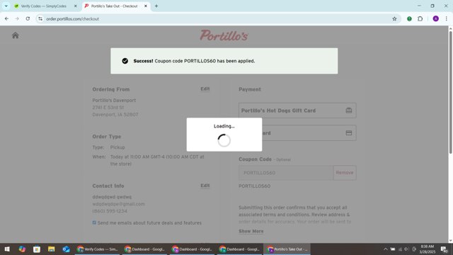
Task: Open the Extensions puzzle icon
Action: point(420,19)
